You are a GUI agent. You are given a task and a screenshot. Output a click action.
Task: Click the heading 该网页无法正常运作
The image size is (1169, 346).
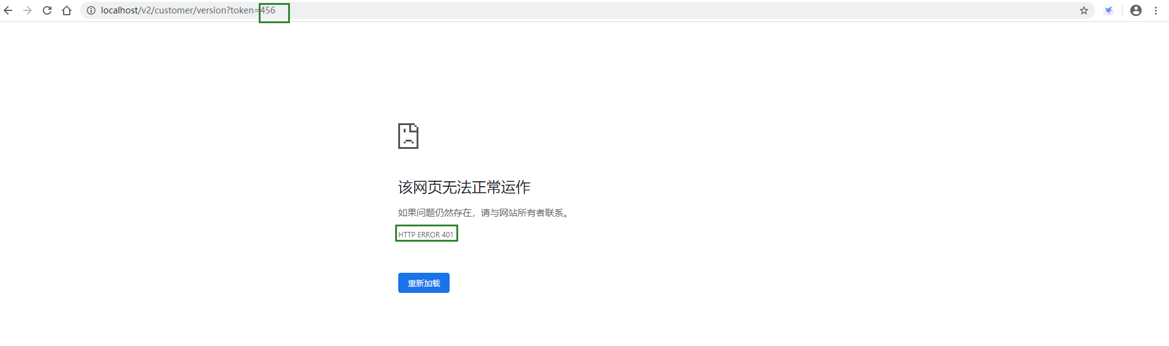tap(464, 187)
